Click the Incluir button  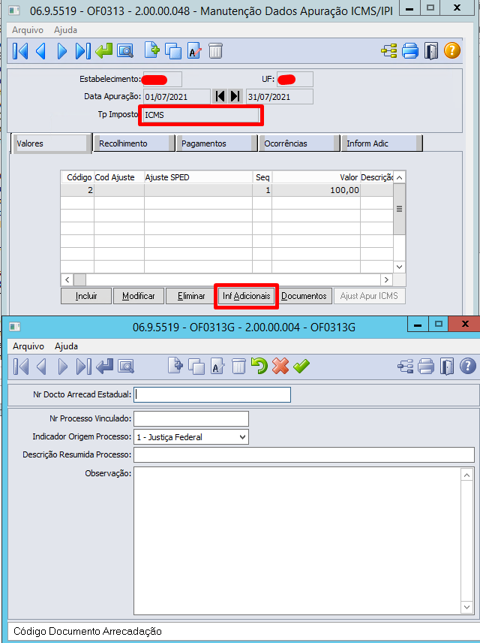(86, 296)
